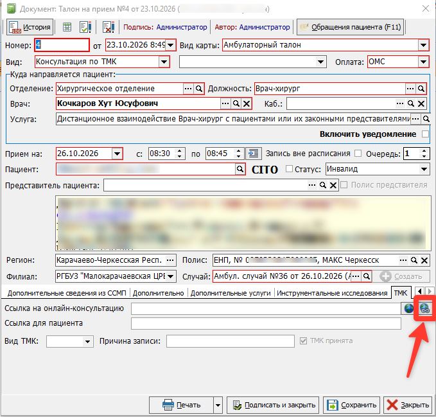Toggle the CITO checkbox
The image size is (436, 417).
(x=289, y=169)
